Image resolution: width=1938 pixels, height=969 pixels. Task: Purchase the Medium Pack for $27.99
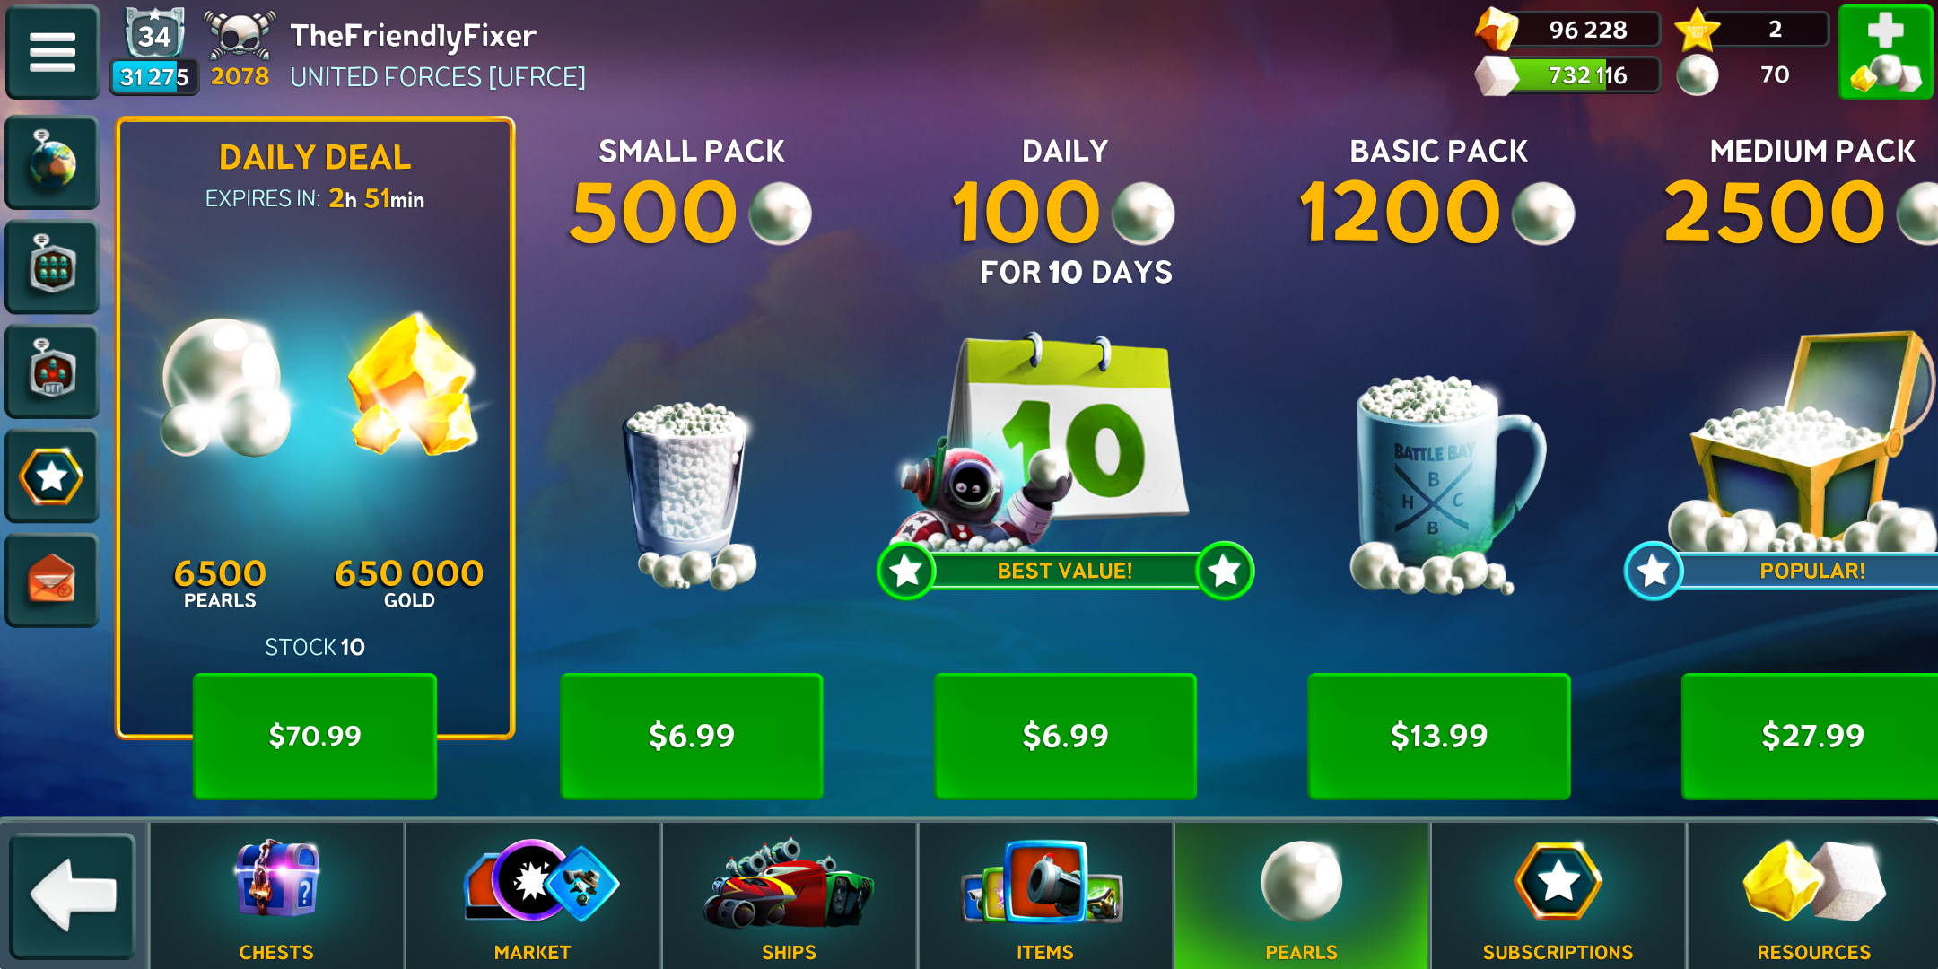(1811, 736)
